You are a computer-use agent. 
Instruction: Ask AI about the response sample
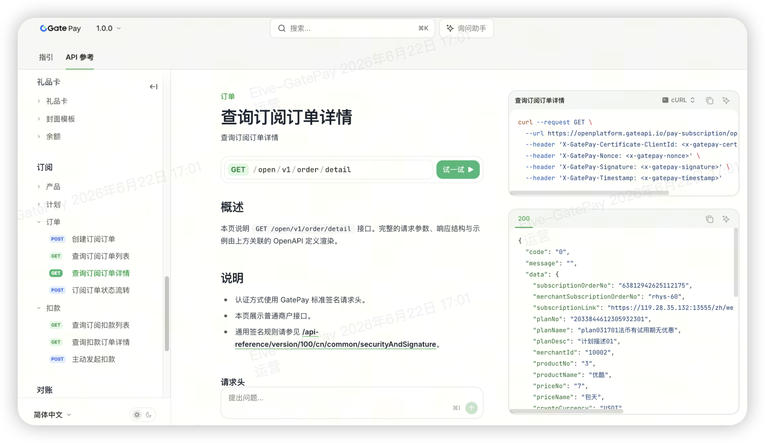pos(726,219)
